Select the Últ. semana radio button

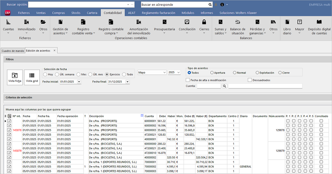point(57,74)
